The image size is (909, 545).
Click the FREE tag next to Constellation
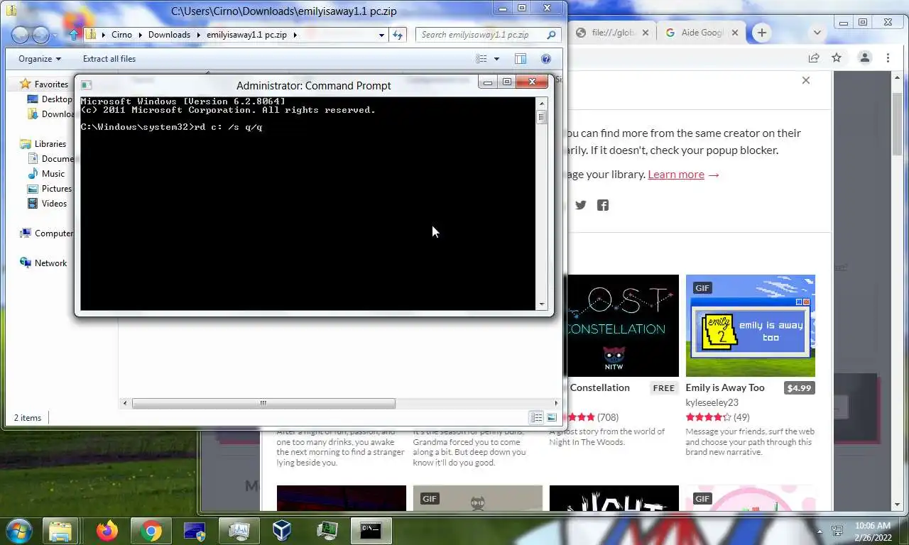click(664, 388)
